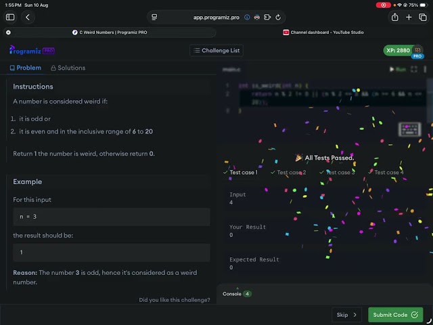Run the code with the Run button

tap(398, 69)
